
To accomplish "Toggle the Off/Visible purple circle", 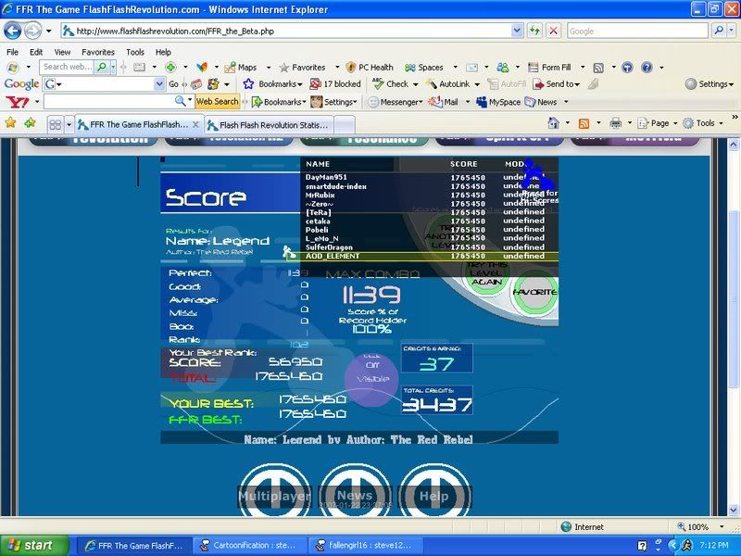I will pos(371,378).
